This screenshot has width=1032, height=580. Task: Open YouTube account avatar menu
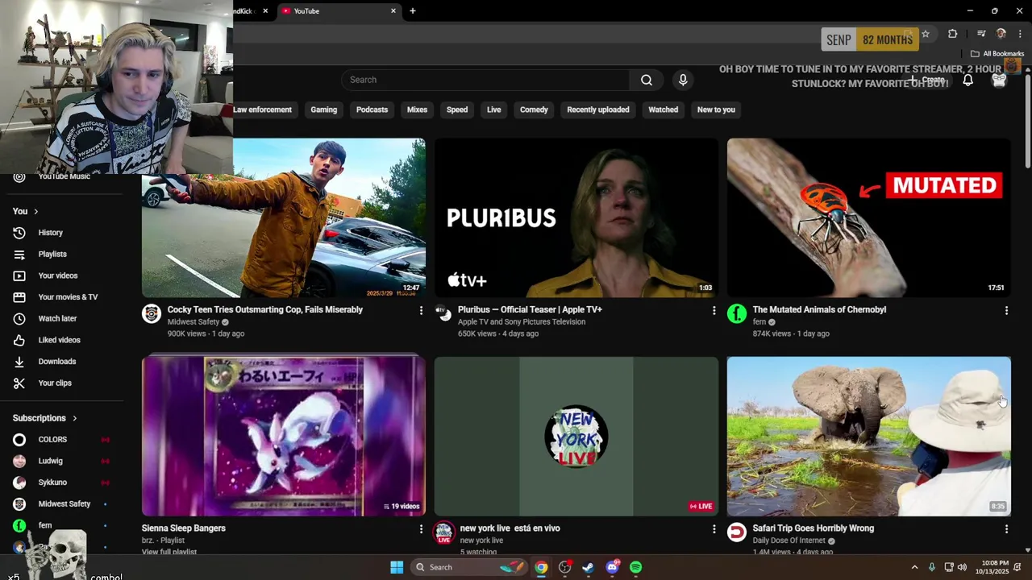[x=1000, y=80]
